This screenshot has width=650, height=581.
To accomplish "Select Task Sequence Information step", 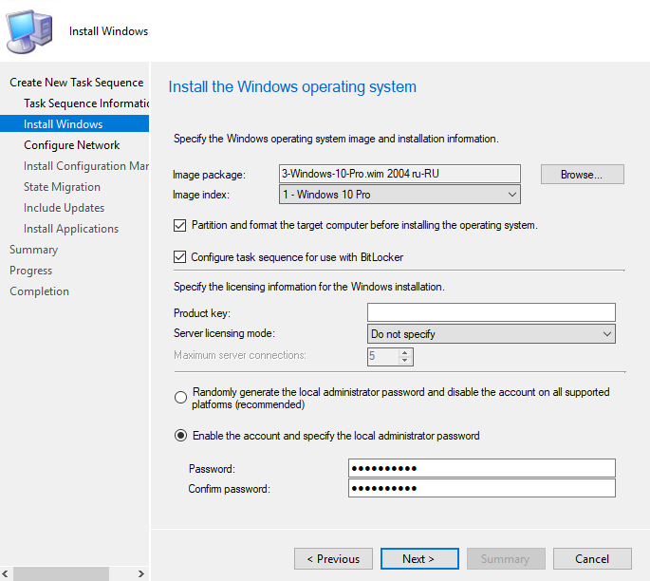I will pos(86,103).
